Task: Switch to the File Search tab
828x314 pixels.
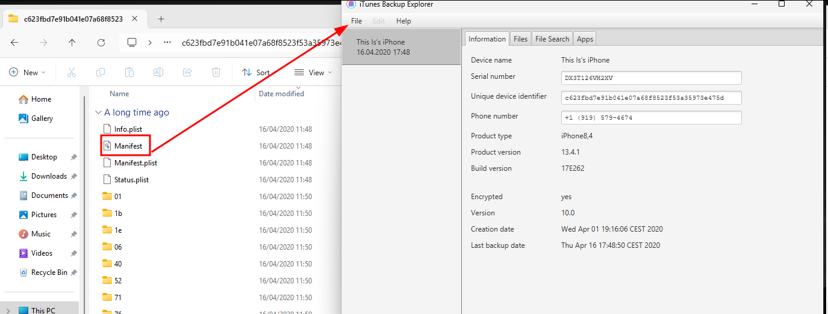Action: [552, 38]
